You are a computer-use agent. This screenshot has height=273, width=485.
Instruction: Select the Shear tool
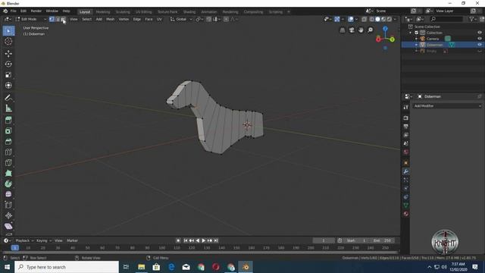pos(8,226)
